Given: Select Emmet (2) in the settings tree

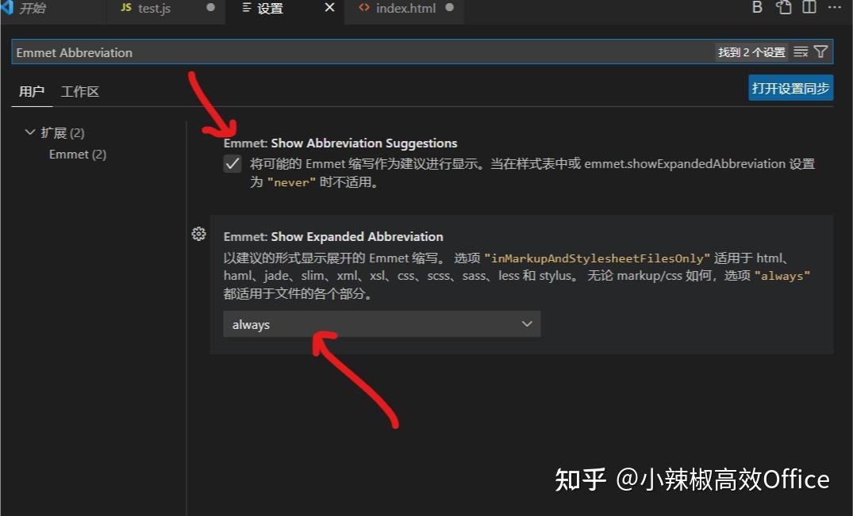Looking at the screenshot, I should pos(77,154).
